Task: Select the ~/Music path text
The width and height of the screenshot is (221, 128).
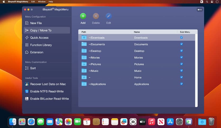Action: [93, 71]
